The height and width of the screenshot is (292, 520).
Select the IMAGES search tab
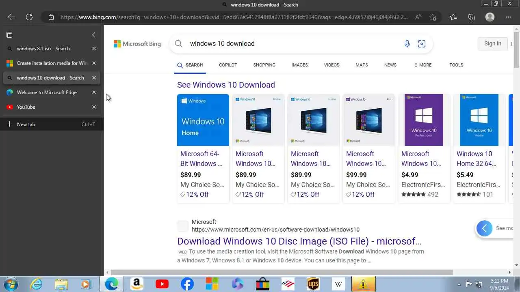[299, 65]
